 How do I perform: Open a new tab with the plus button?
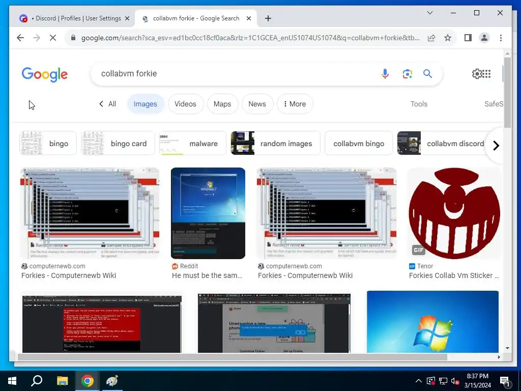point(268,18)
